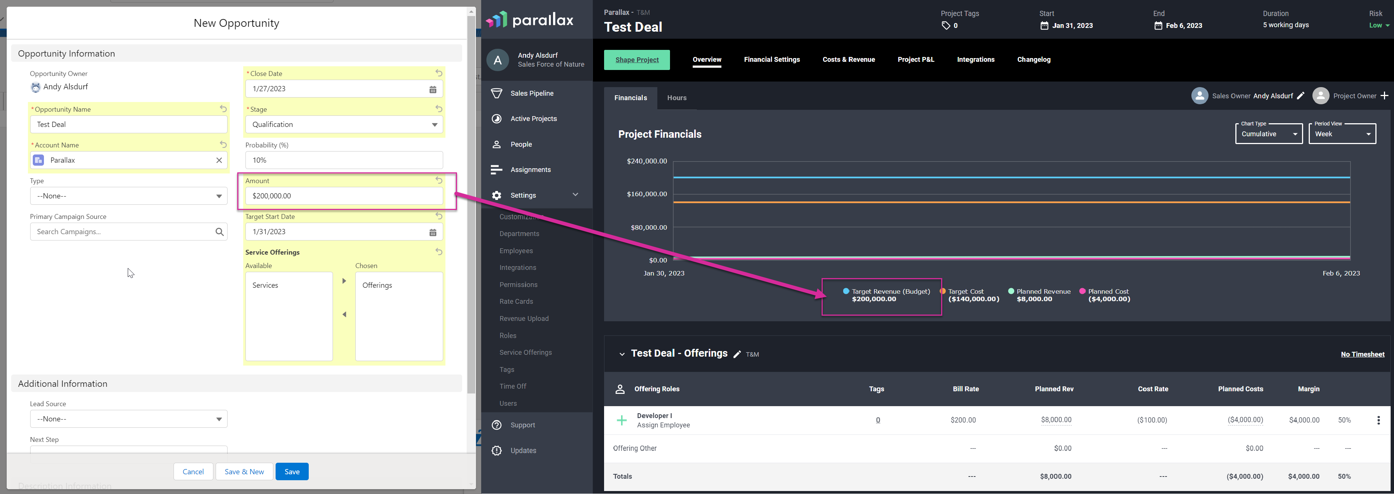Select Offerings in the Chosen list
This screenshot has width=1394, height=494.
[377, 285]
